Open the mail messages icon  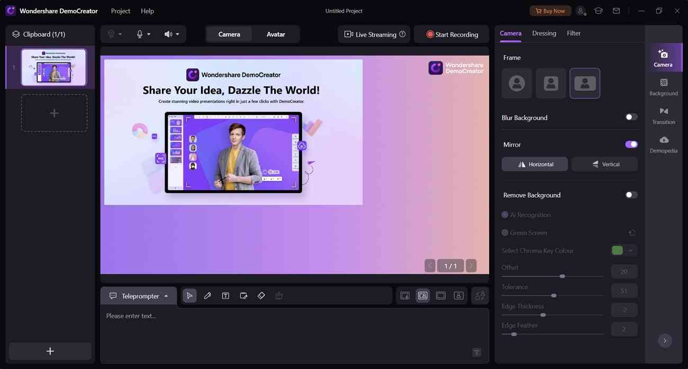coord(616,11)
